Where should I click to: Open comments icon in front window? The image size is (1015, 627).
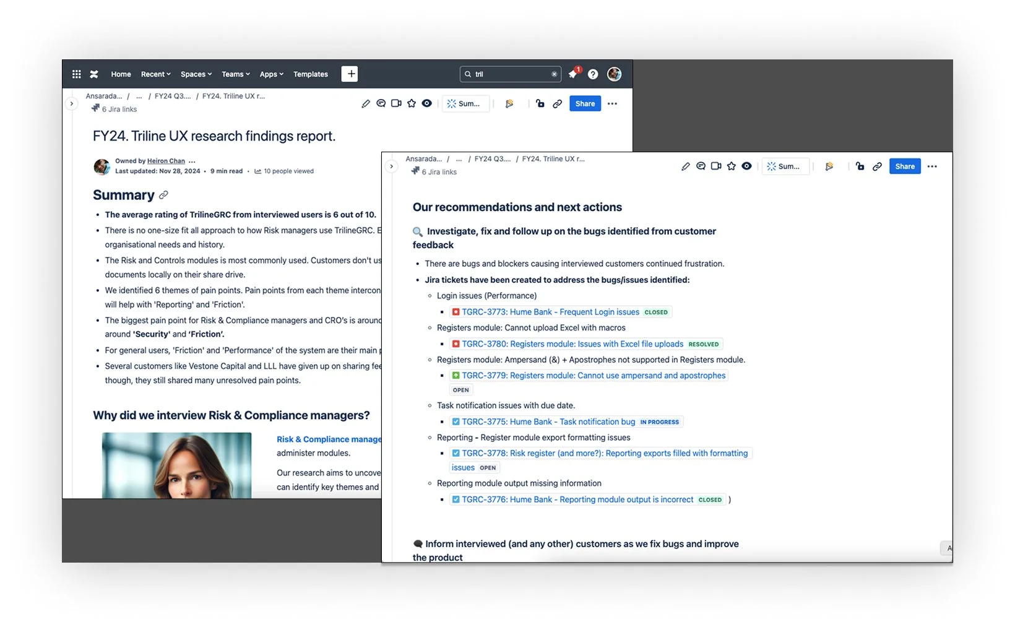(x=701, y=166)
